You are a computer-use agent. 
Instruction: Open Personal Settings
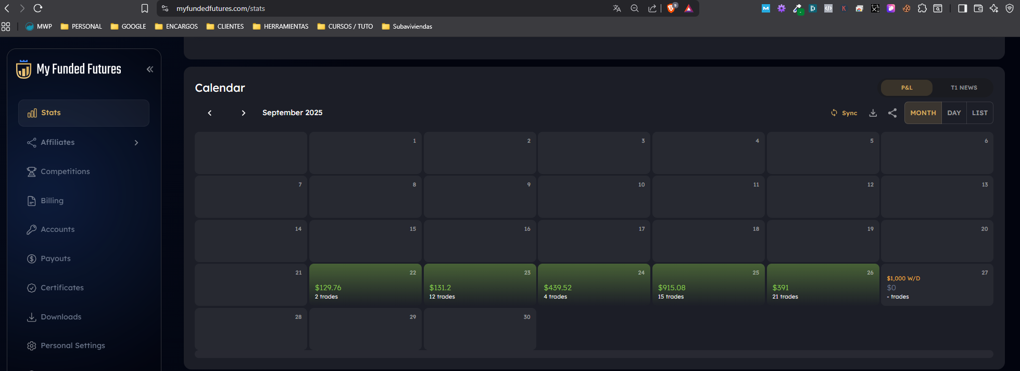pos(73,345)
